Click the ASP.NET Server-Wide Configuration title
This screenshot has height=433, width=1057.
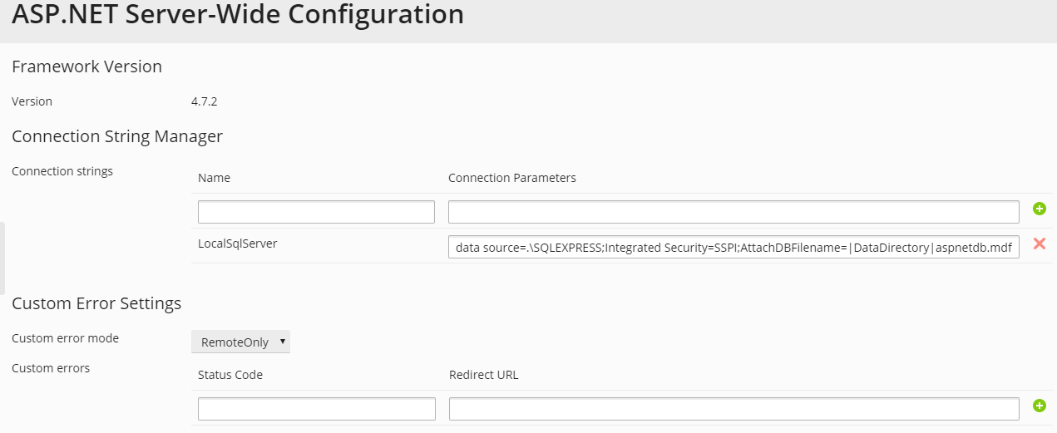click(238, 15)
